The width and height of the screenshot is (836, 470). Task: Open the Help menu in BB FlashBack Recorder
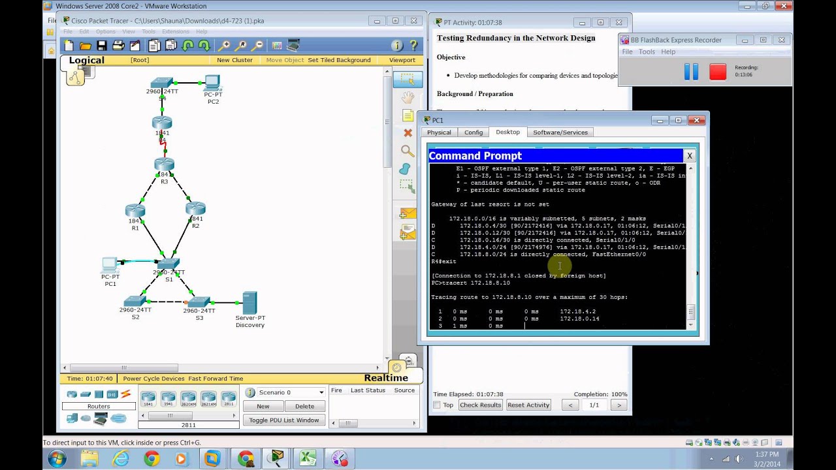[668, 52]
